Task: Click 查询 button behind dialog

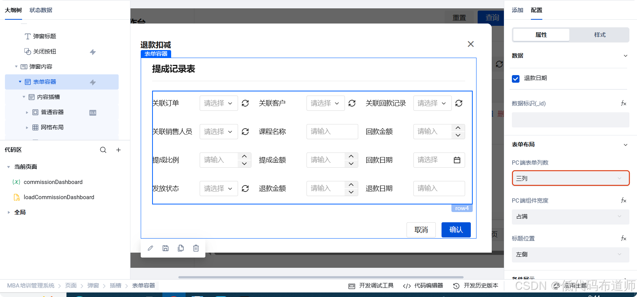Action: pos(491,17)
